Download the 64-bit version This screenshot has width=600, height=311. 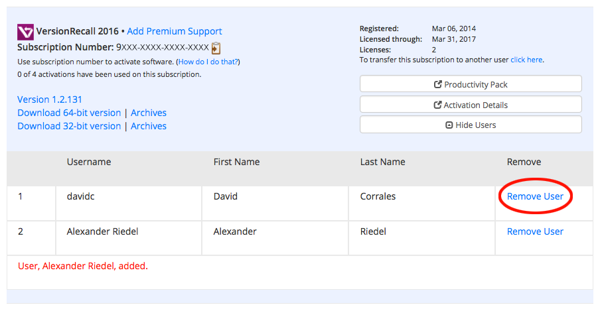coord(69,113)
